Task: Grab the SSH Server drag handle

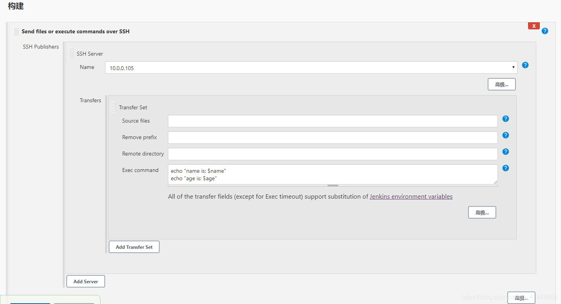Action: pyautogui.click(x=71, y=53)
